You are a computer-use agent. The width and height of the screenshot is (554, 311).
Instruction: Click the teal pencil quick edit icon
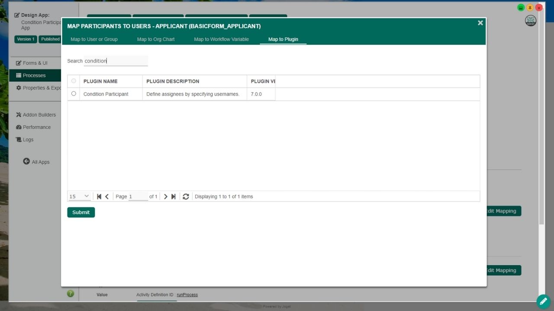[543, 301]
